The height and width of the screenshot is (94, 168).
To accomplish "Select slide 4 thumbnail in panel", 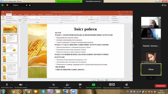I will point(10,58).
